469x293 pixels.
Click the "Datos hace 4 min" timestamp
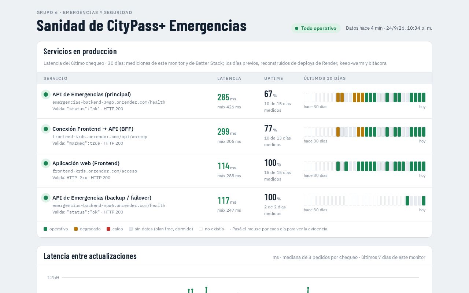click(x=389, y=28)
